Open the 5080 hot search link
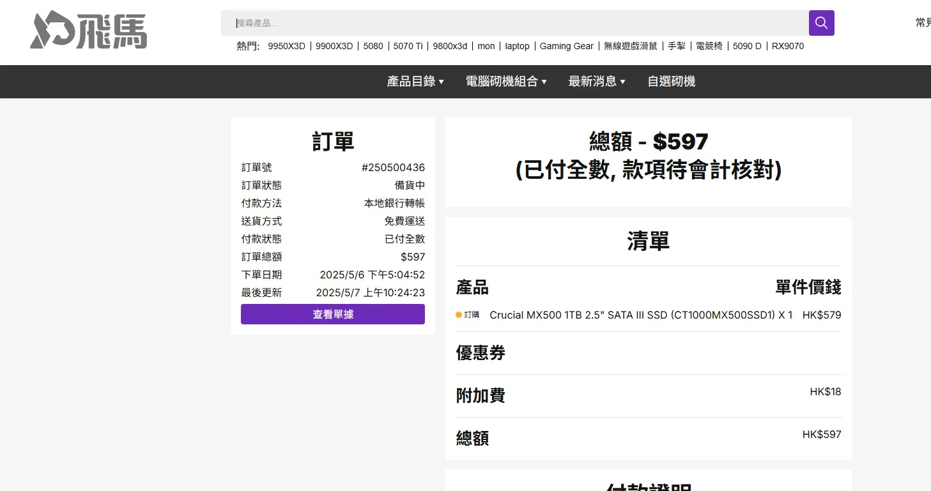This screenshot has height=491, width=931. (x=373, y=46)
